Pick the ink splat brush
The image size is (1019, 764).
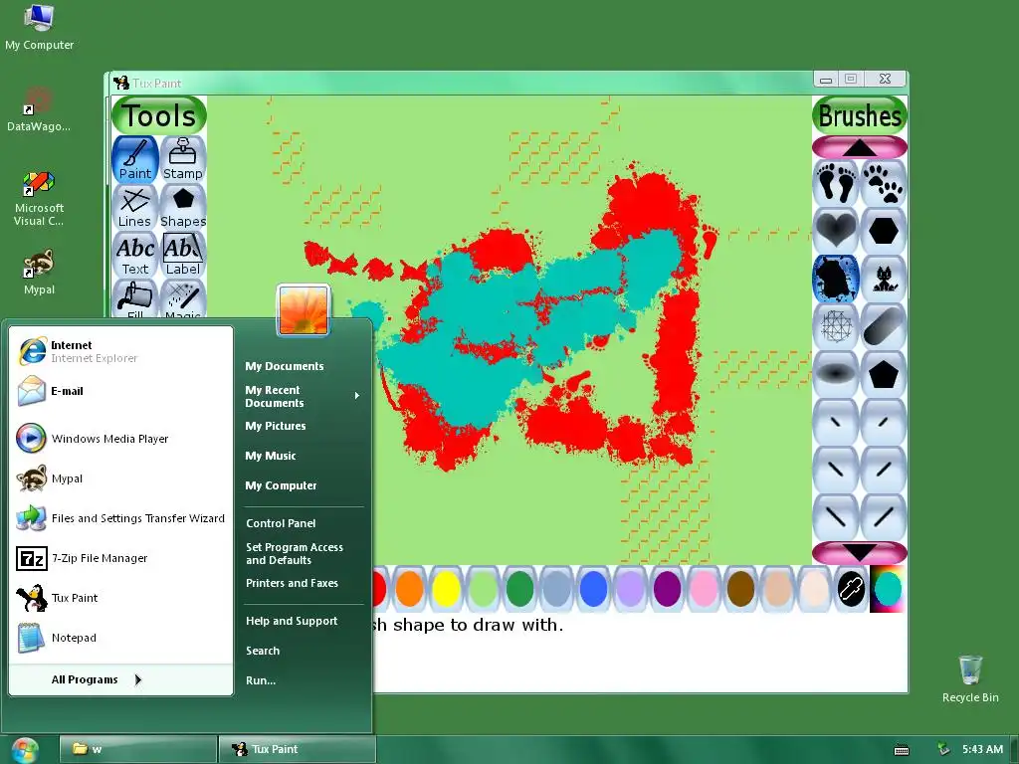pos(836,279)
